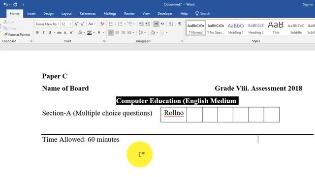
Task: Justify the paragraph text
Action: tap(129, 32)
